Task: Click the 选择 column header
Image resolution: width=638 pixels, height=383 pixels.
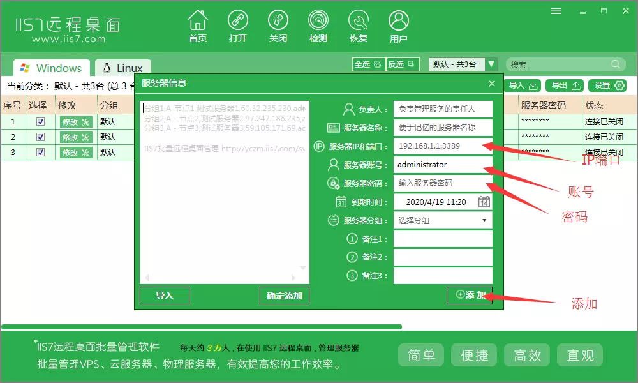Action: [40, 105]
